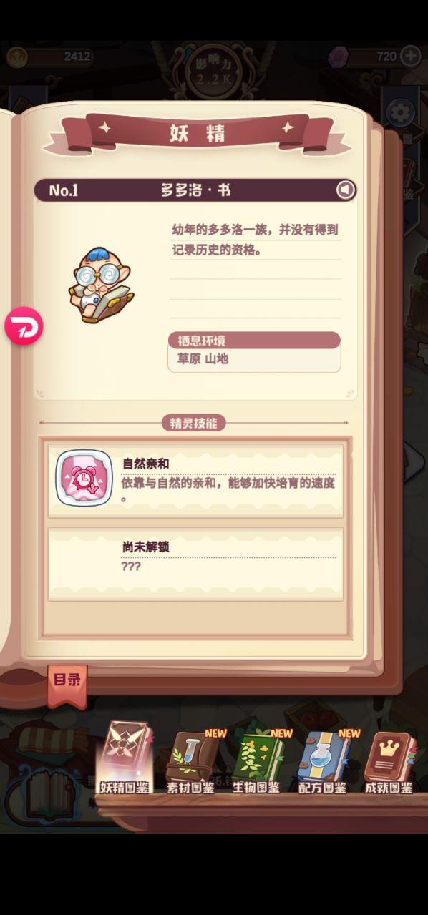Tap the alarm clock 自然亲和 skill icon

coord(84,479)
